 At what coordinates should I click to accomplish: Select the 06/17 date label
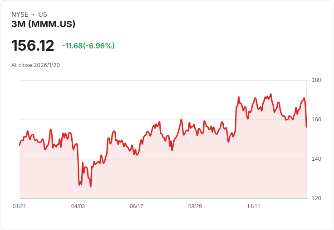[137, 206]
